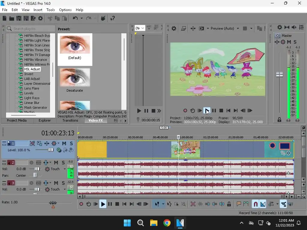The height and width of the screenshot is (230, 307).
Task: Open the edit tool selector dropdown arrow
Action: [163, 204]
